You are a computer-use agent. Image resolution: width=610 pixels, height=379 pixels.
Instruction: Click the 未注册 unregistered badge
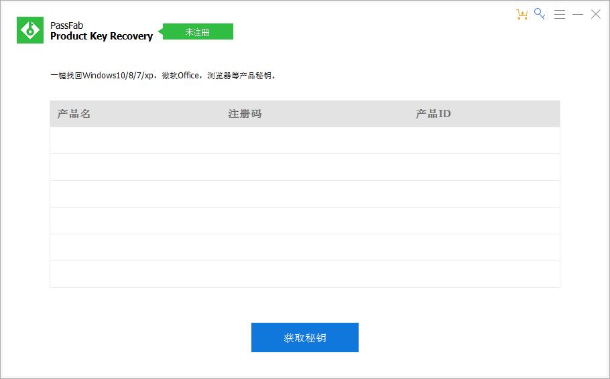point(196,31)
